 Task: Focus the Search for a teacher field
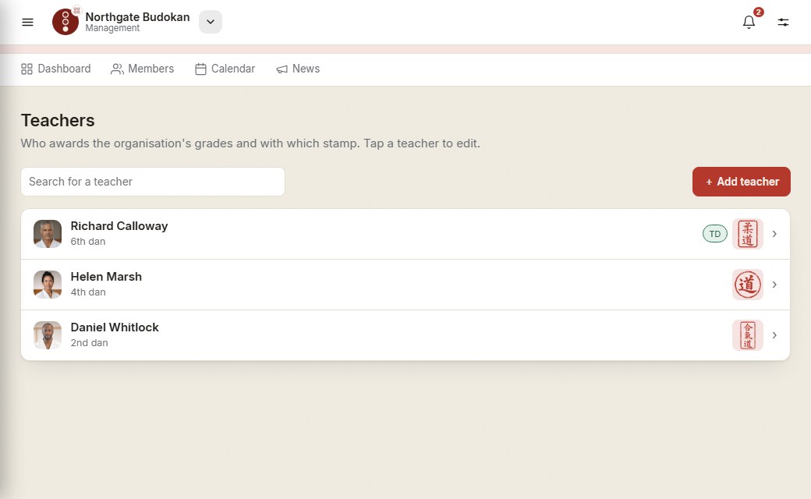click(153, 182)
